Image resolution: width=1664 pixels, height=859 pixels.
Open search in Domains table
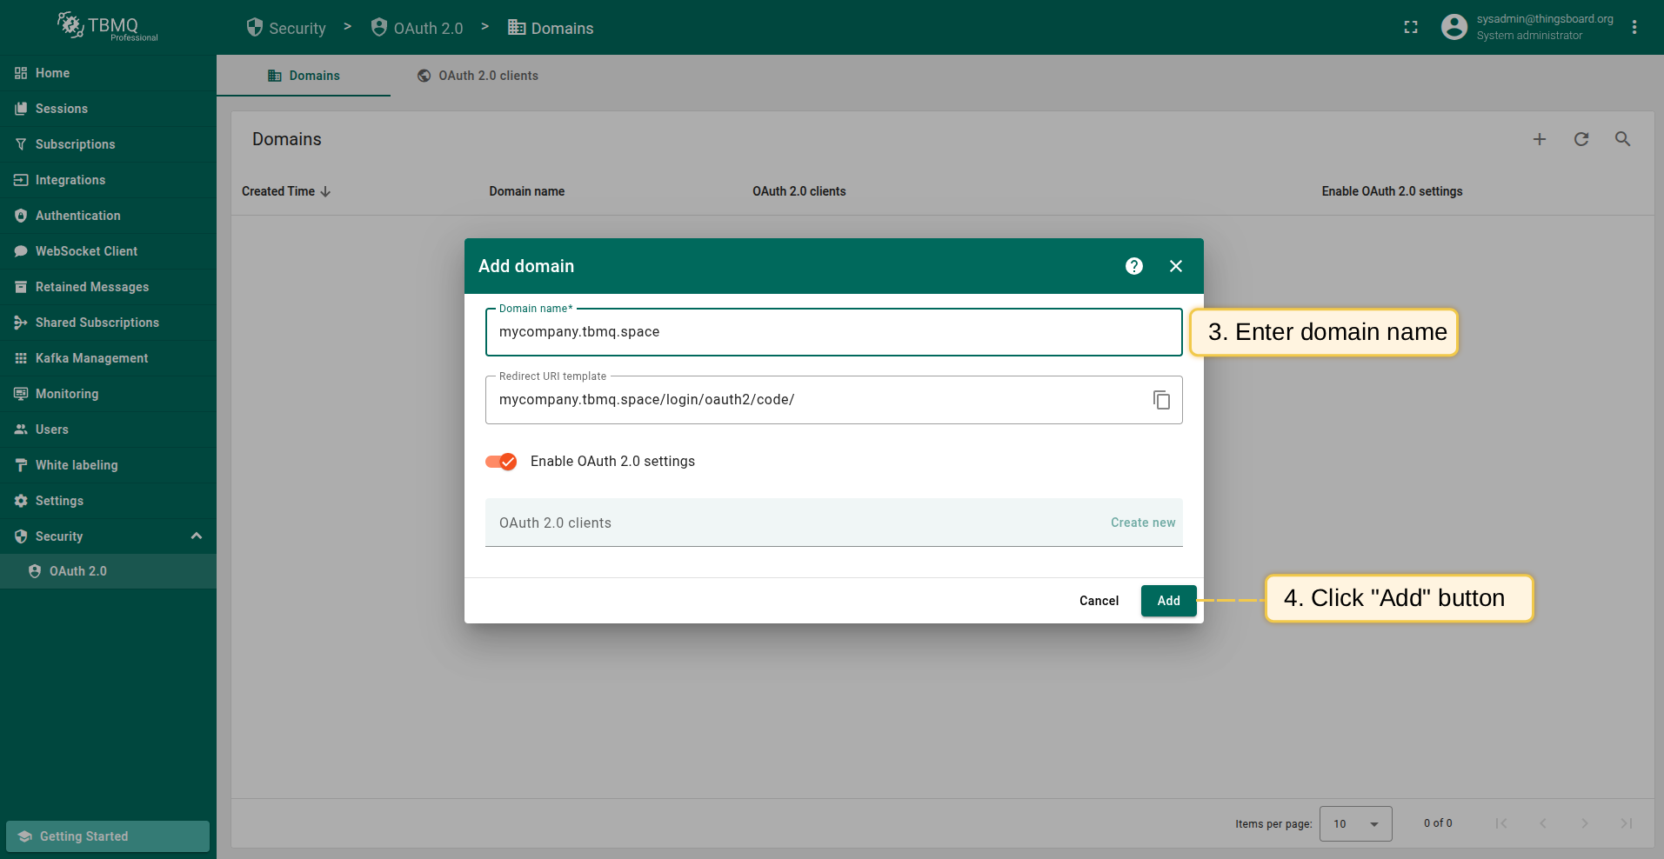click(x=1622, y=139)
